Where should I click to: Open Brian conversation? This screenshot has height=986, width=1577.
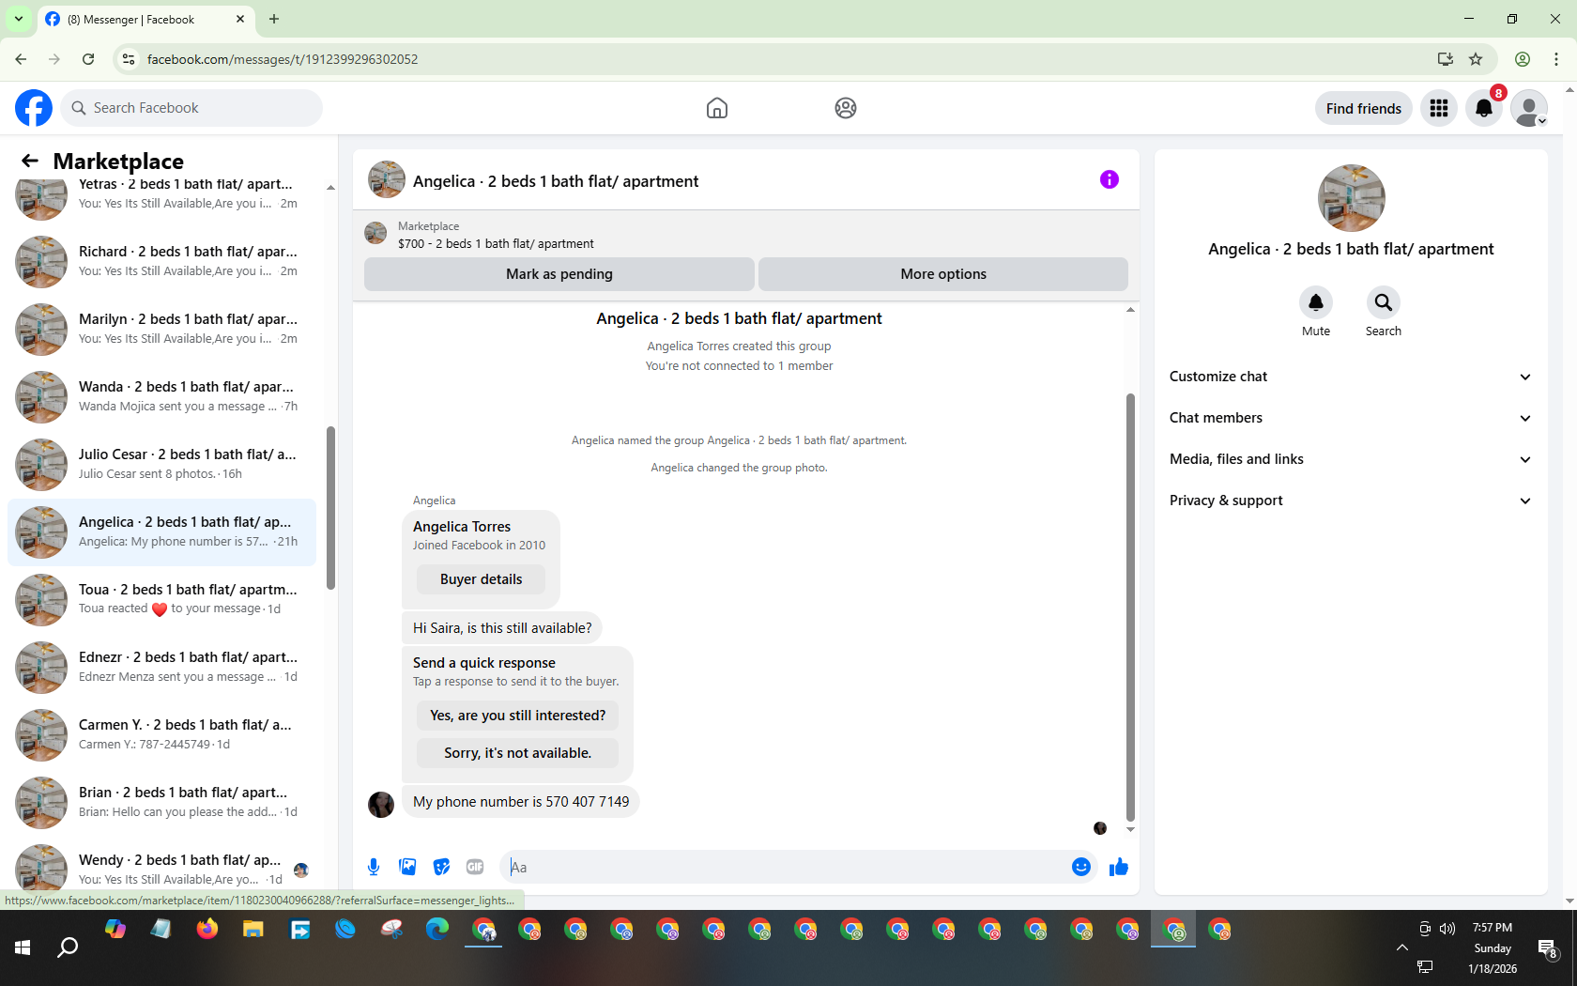[161, 803]
